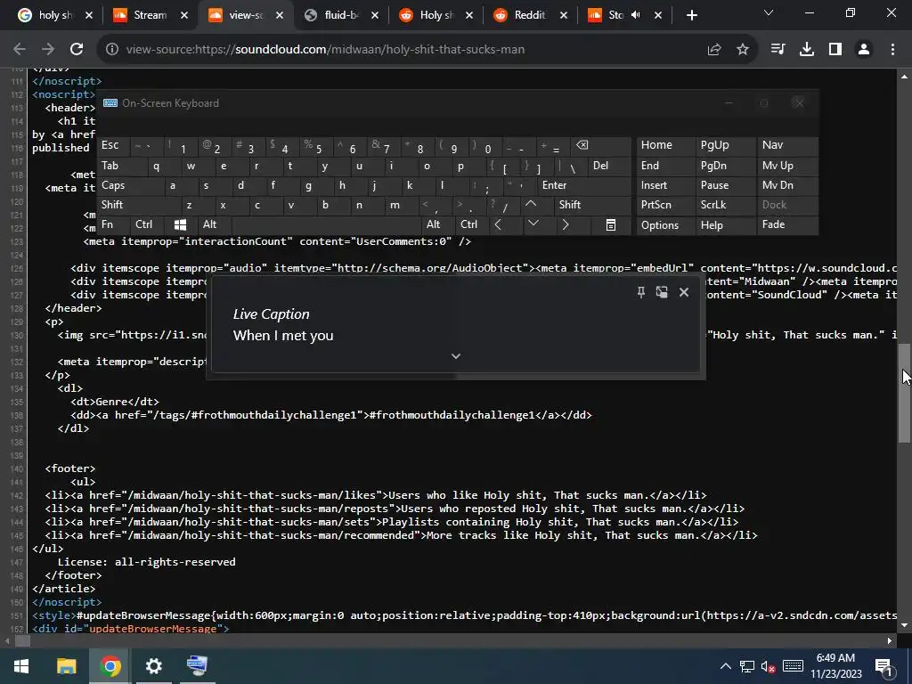This screenshot has width=912, height=684.
Task: Tap the context menu key on On-Screen Keyboard
Action: tap(611, 225)
